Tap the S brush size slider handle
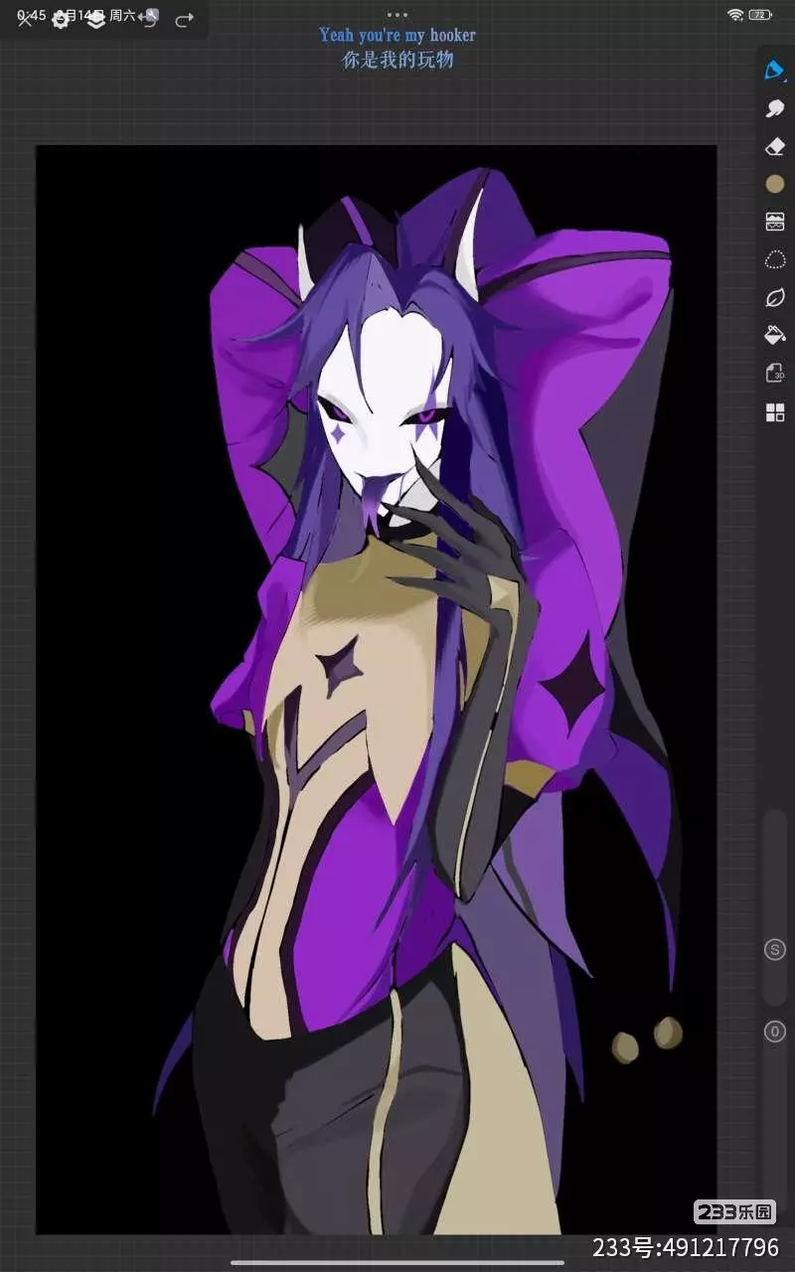 [x=775, y=950]
